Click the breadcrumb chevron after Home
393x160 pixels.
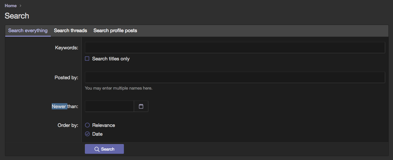coord(20,6)
